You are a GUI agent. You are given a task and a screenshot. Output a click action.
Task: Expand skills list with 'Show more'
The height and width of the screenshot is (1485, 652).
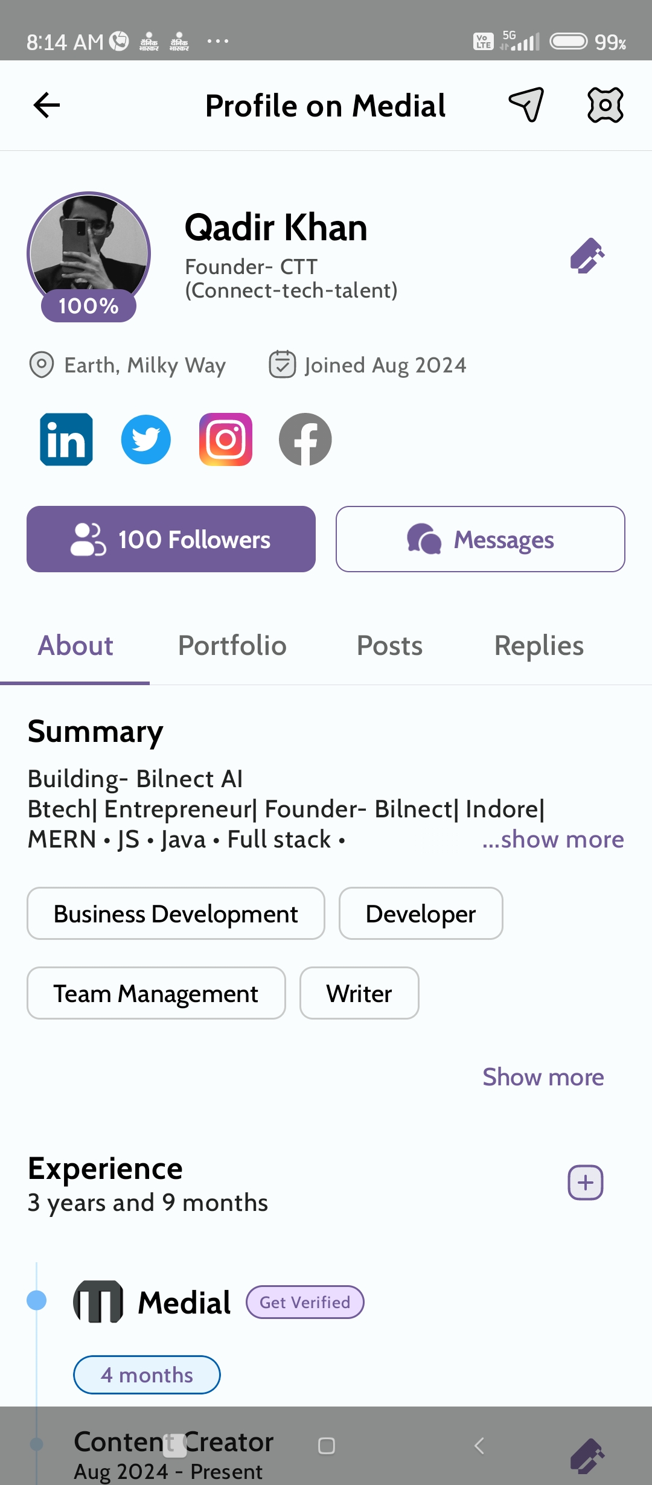point(543,1077)
